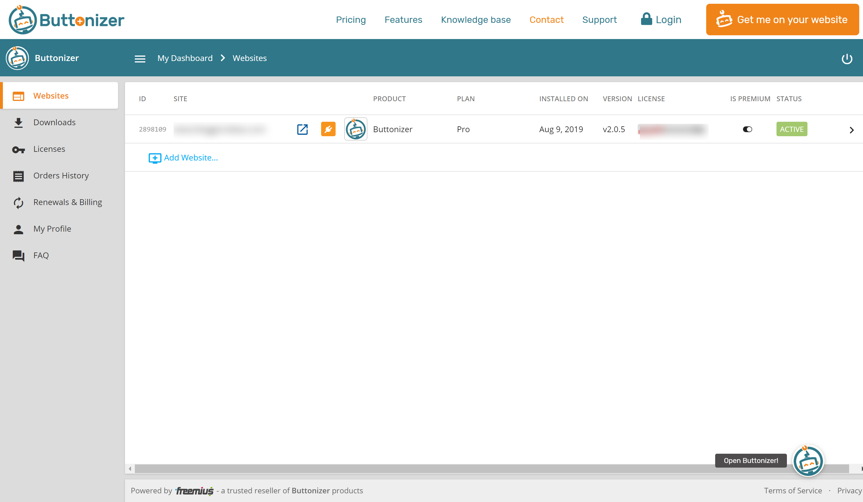Click the Buttonizer logo in the top left

coord(67,20)
